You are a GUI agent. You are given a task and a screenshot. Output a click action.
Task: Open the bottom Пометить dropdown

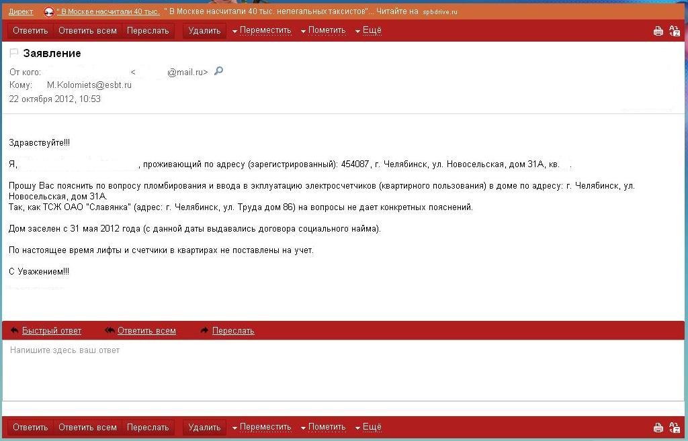[322, 427]
